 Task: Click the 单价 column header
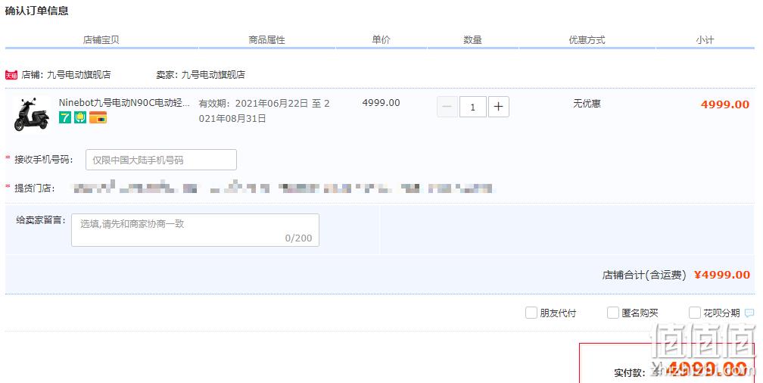(x=381, y=40)
